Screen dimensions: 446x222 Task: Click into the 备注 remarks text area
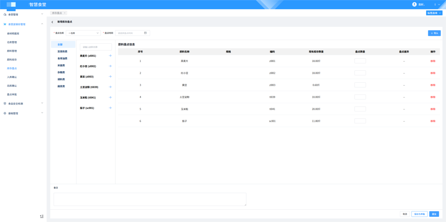[150, 199]
